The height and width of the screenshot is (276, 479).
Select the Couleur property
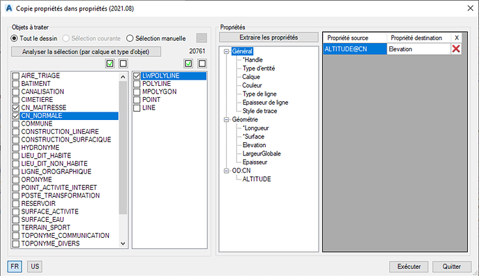252,85
